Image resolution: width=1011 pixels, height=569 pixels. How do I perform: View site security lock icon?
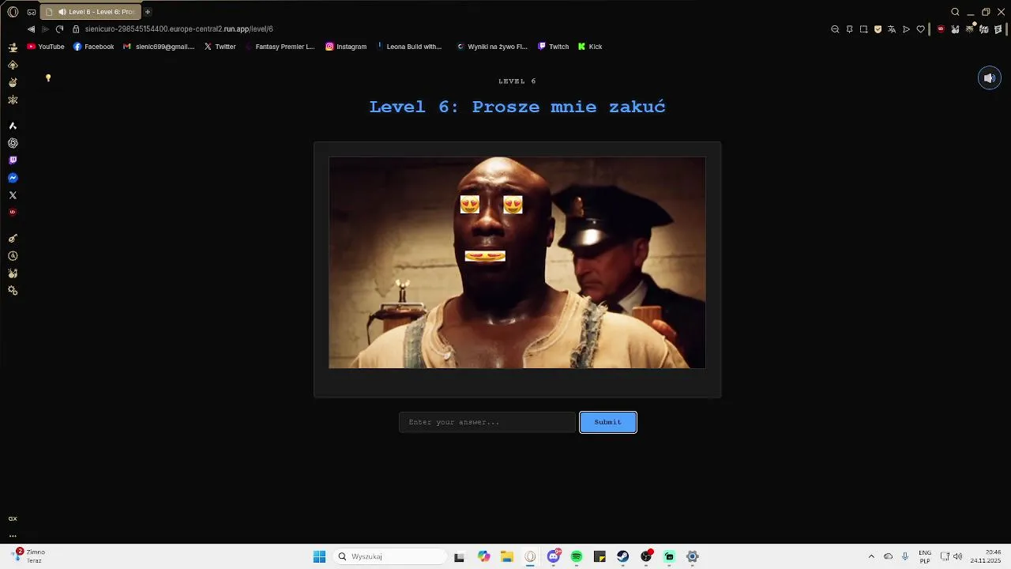[x=76, y=29]
